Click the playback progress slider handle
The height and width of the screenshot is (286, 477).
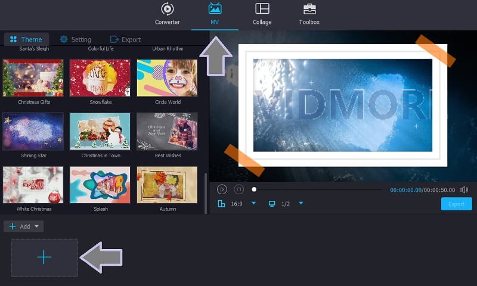[x=254, y=189]
